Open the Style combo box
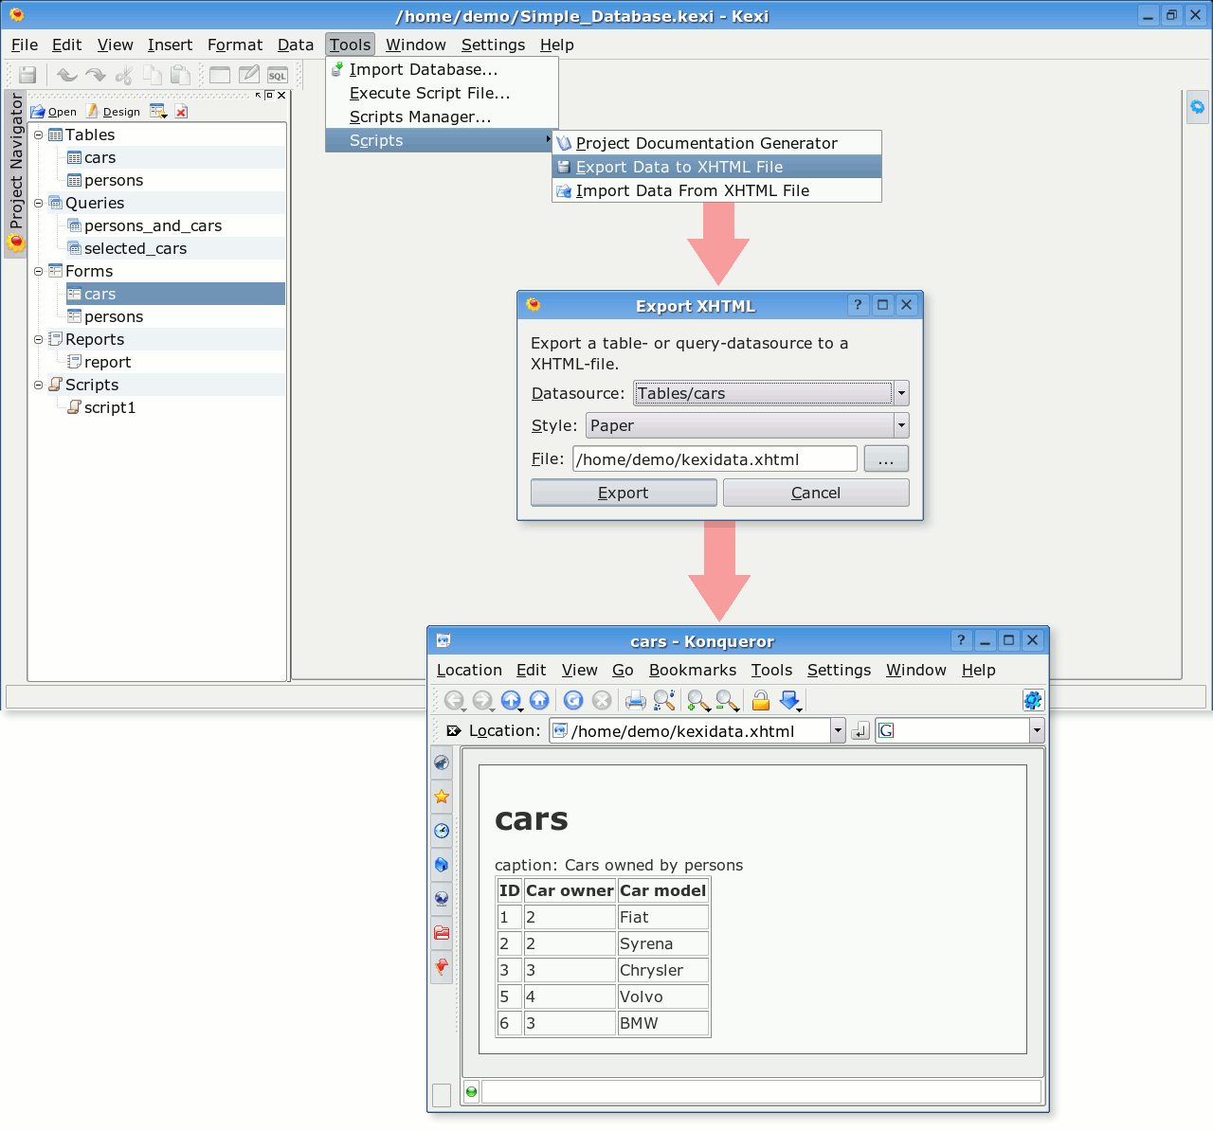This screenshot has width=1213, height=1131. tap(901, 425)
